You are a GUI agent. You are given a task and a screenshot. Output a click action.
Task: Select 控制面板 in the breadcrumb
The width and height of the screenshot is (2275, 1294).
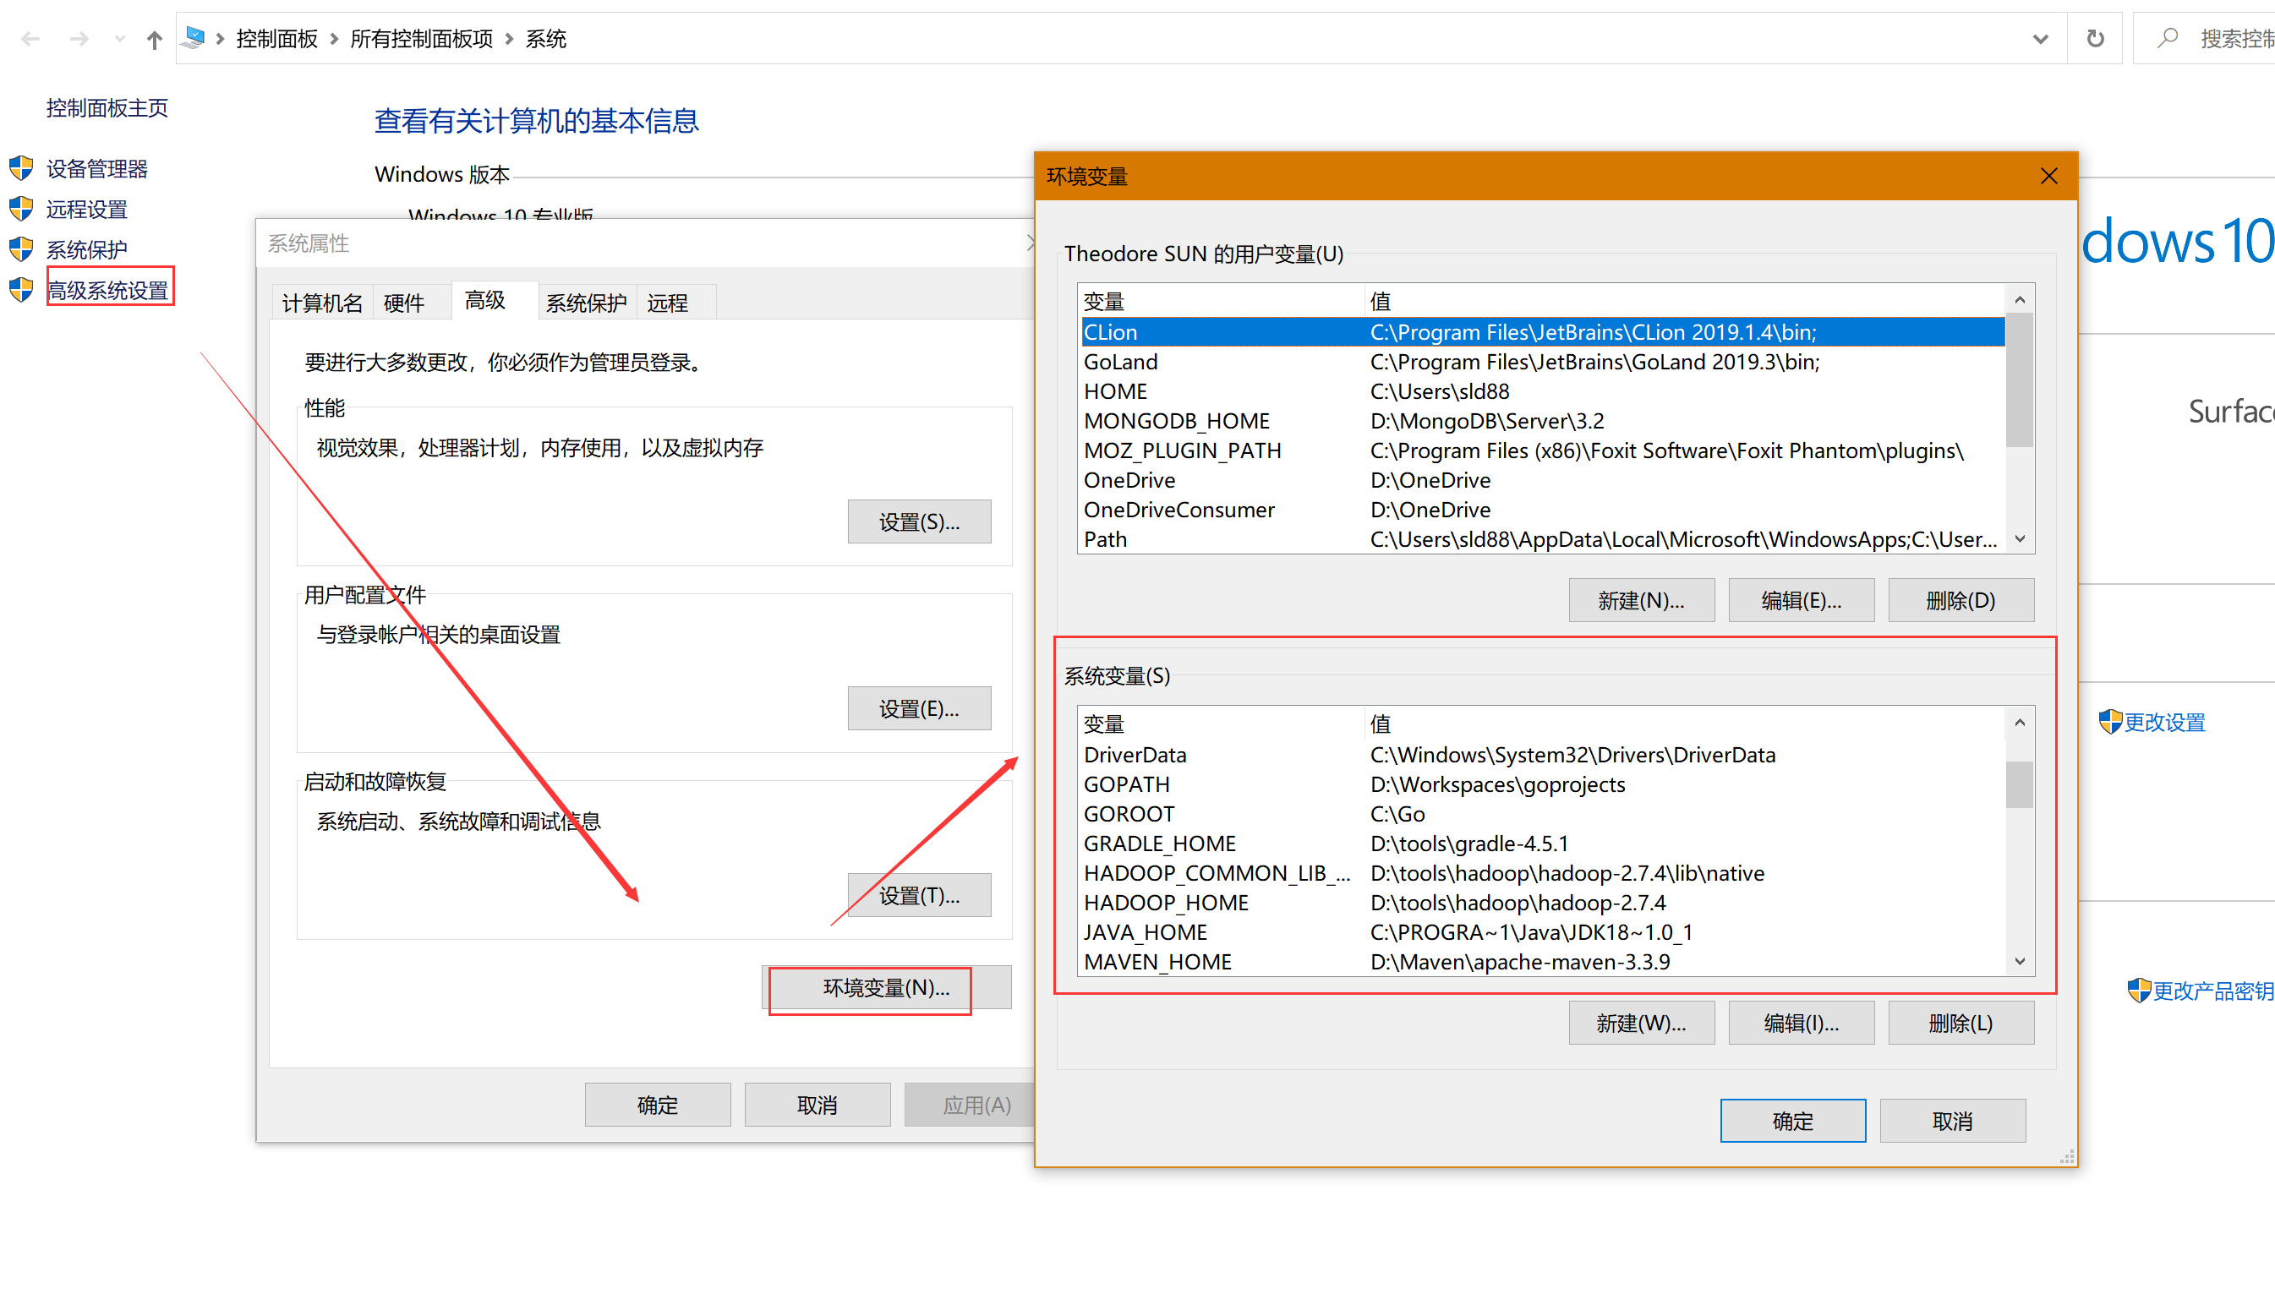point(276,39)
